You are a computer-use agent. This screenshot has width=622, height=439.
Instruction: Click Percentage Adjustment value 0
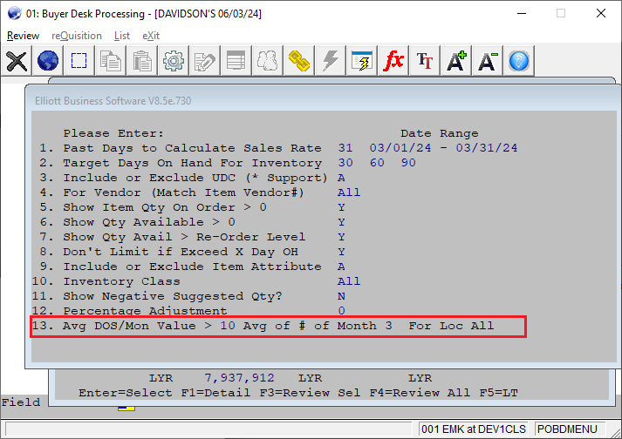click(342, 311)
